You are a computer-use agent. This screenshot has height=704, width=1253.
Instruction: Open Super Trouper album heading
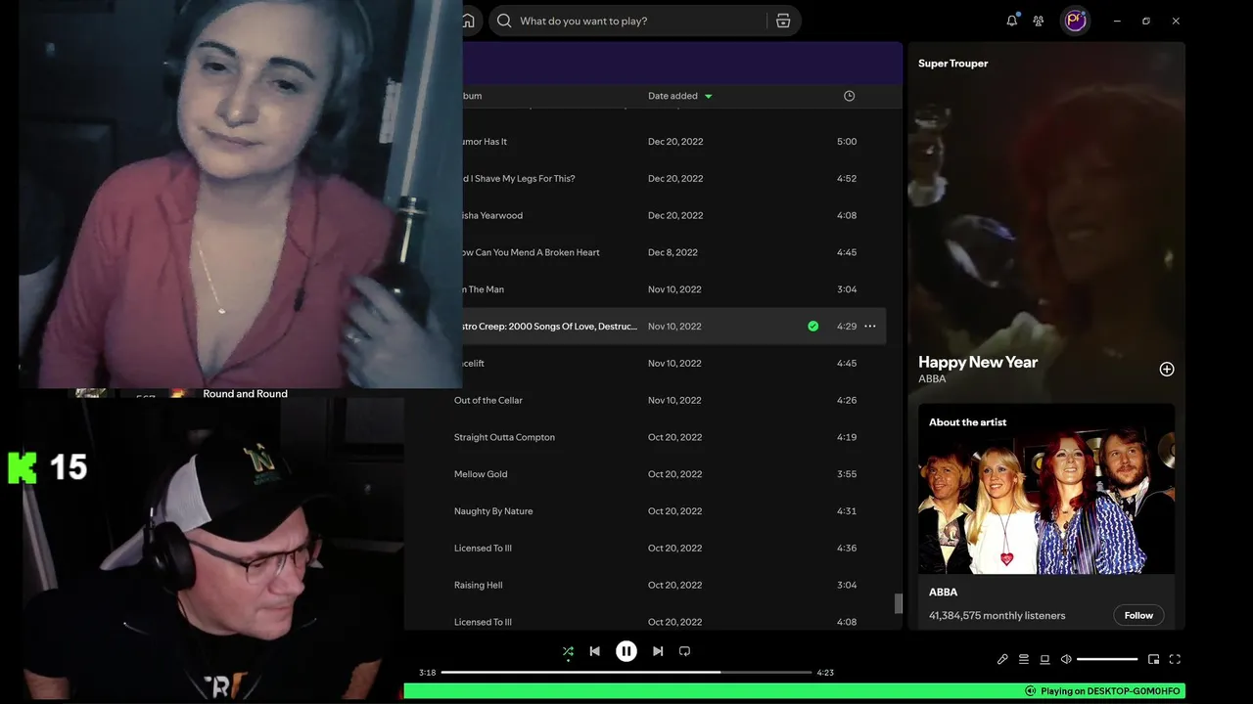(952, 64)
